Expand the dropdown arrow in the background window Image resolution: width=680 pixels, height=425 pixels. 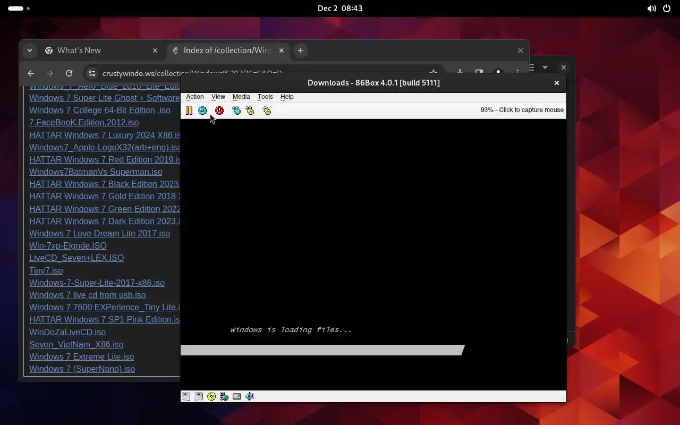click(x=545, y=67)
